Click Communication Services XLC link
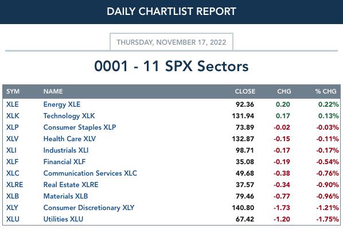The image size is (343, 229). coord(90,173)
